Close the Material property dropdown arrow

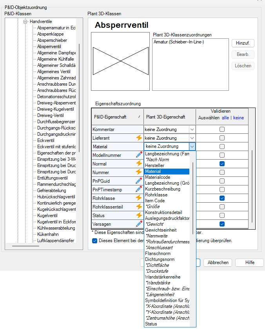click(x=192, y=146)
